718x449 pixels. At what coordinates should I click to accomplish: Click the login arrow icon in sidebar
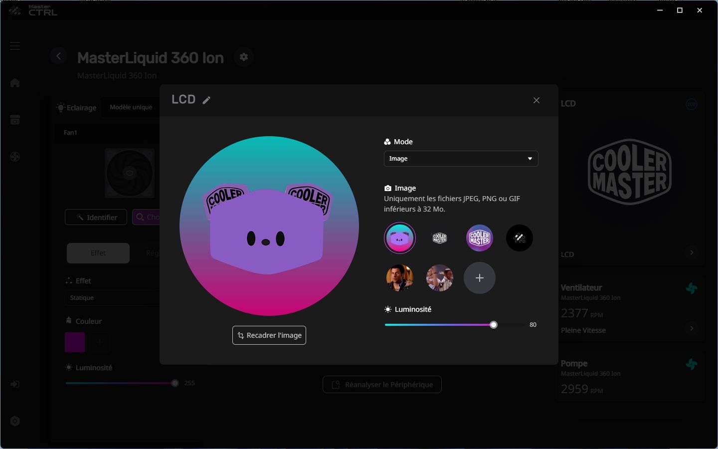(x=15, y=384)
